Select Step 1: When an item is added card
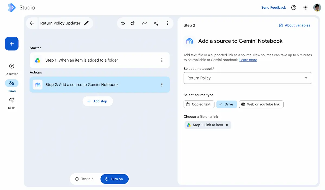 (100, 60)
